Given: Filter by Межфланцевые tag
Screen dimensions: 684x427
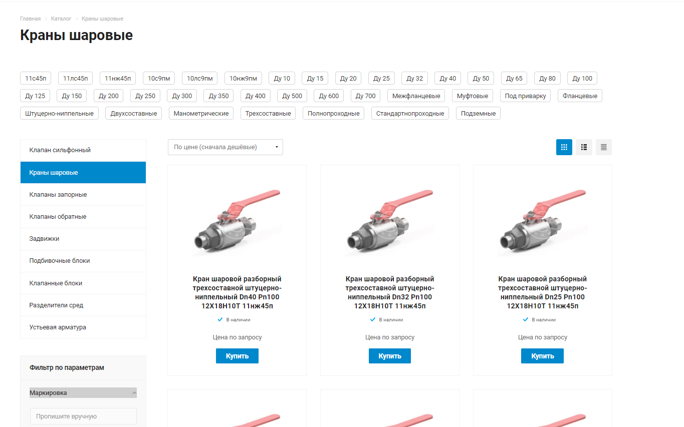Looking at the screenshot, I should tap(416, 96).
